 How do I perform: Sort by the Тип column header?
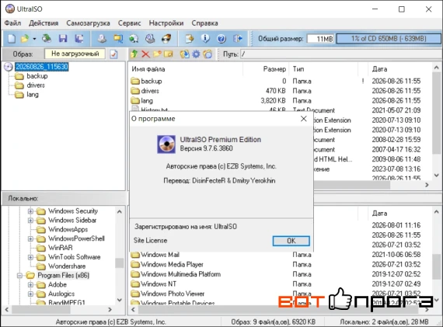(323, 69)
